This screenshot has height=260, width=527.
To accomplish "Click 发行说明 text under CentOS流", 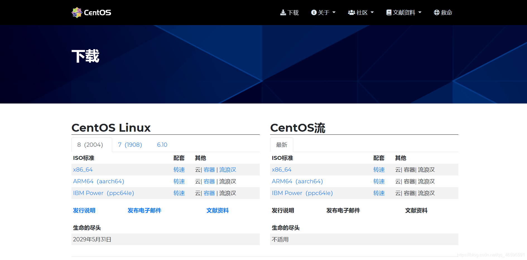I will point(283,210).
